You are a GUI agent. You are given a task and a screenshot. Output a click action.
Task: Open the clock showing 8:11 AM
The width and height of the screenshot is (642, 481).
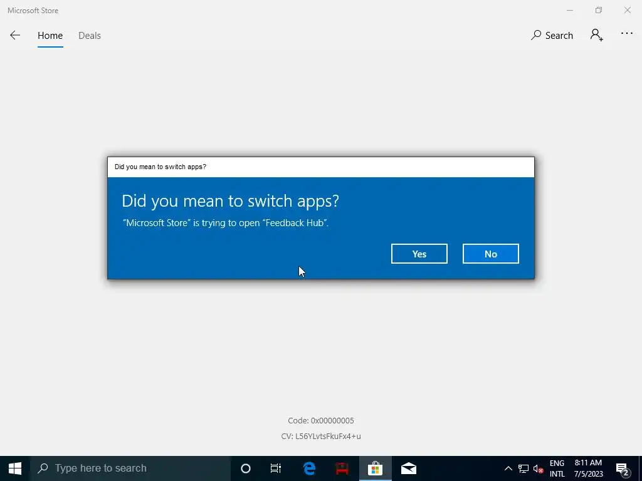[588, 468]
